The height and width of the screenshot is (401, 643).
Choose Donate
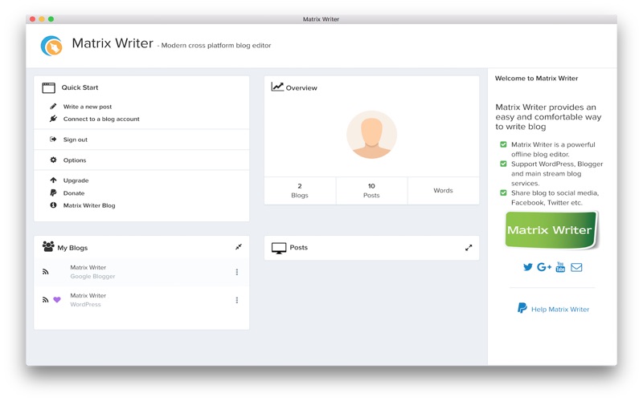coord(74,193)
